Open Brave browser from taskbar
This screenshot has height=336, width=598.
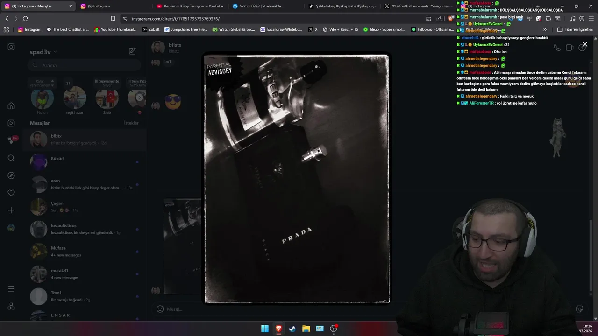[278, 329]
